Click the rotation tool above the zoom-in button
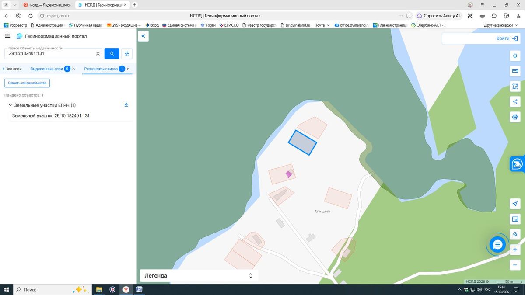The width and height of the screenshot is (525, 295). pyautogui.click(x=515, y=234)
